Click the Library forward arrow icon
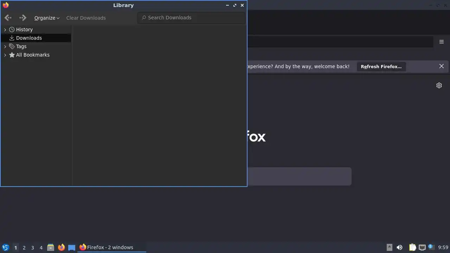450x253 pixels. [x=22, y=18]
